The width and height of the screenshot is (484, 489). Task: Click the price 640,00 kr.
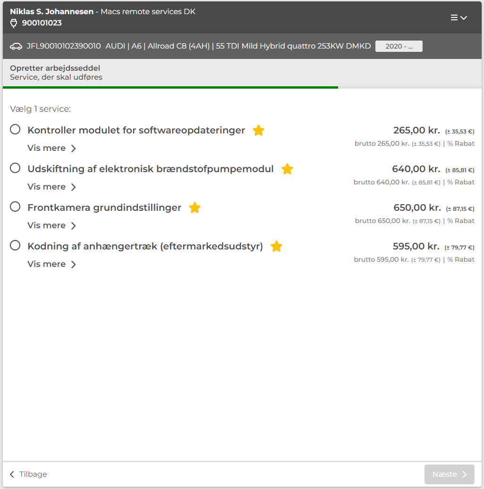click(416, 169)
